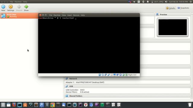Viewport: 193px width, 108px height.
Task: Open the top bar Help menu
Action: pyautogui.click(x=25, y=2)
